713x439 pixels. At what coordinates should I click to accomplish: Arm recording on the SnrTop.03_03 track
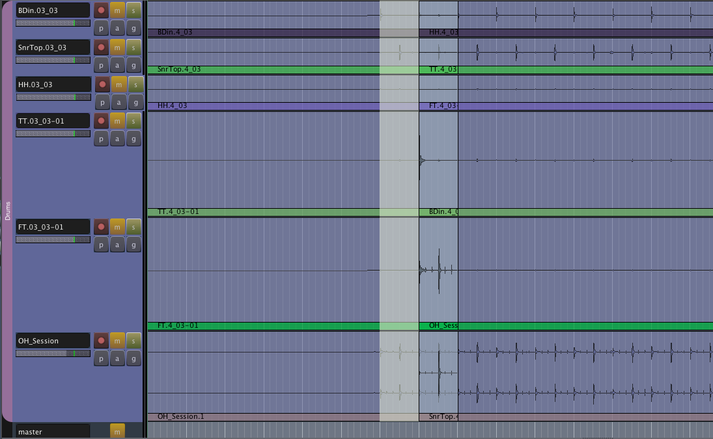(x=101, y=47)
